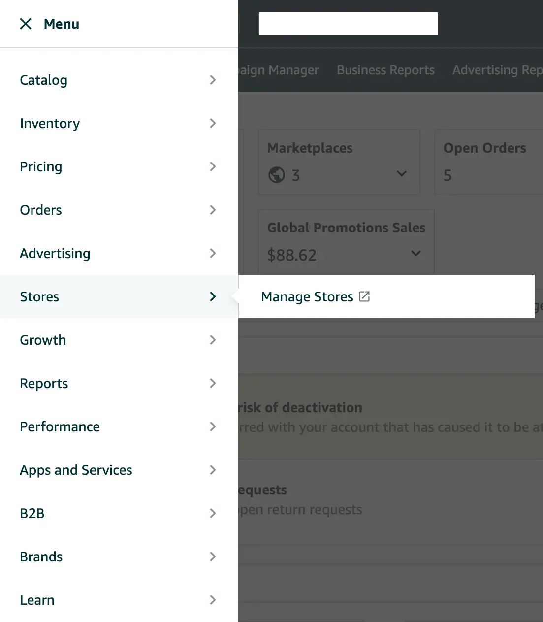Click the Manage Stores link
Image resolution: width=543 pixels, height=622 pixels.
pyautogui.click(x=307, y=296)
